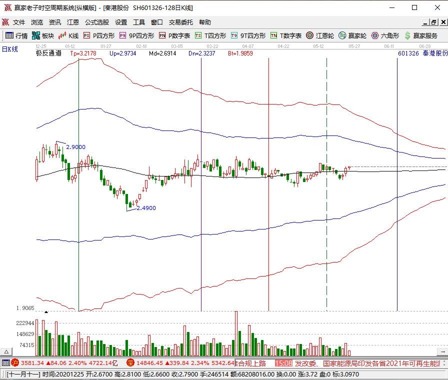Click the 2.9000 high price annotation
The width and height of the screenshot is (448, 380).
click(x=75, y=147)
